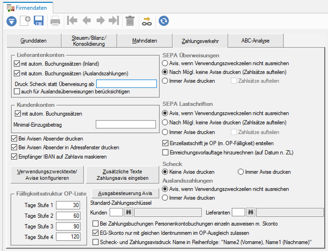Screen dimensions: 328x251
Task: Focus the Lieferanten Zahlungsschlüssel code field
Action: tap(239, 212)
